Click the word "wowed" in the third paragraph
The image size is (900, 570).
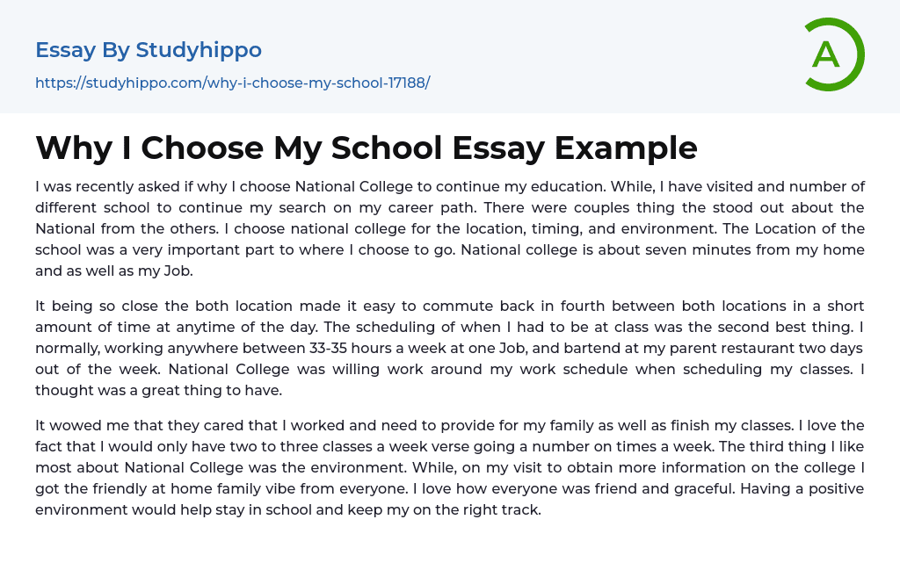tap(72, 425)
